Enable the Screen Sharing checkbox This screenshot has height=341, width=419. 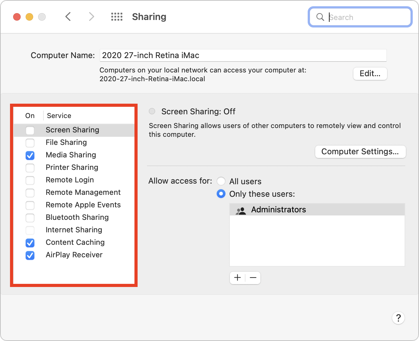click(30, 130)
